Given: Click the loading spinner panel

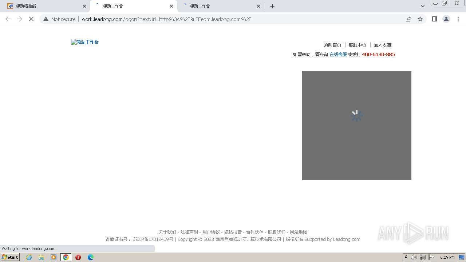Looking at the screenshot, I should 357,126.
